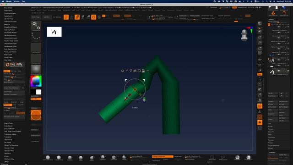Expand Decimation Master plugin section
Screen dimensions: 293x165
coord(11,33)
